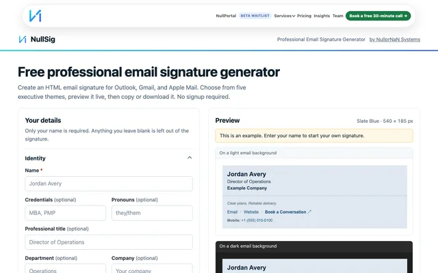Click the arrow icon after Book a Conversation
The image size is (438, 273).
coord(309,212)
